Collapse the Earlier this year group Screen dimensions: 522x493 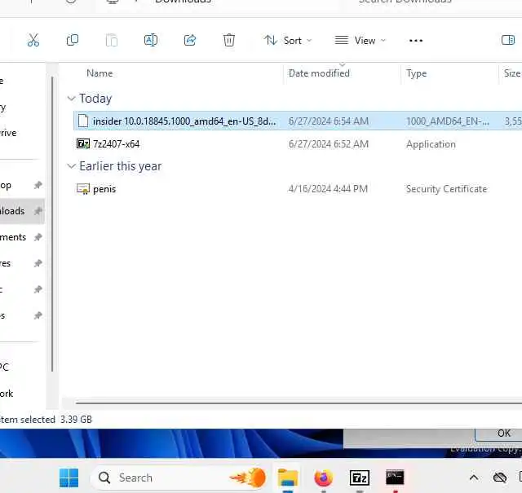[x=71, y=166]
